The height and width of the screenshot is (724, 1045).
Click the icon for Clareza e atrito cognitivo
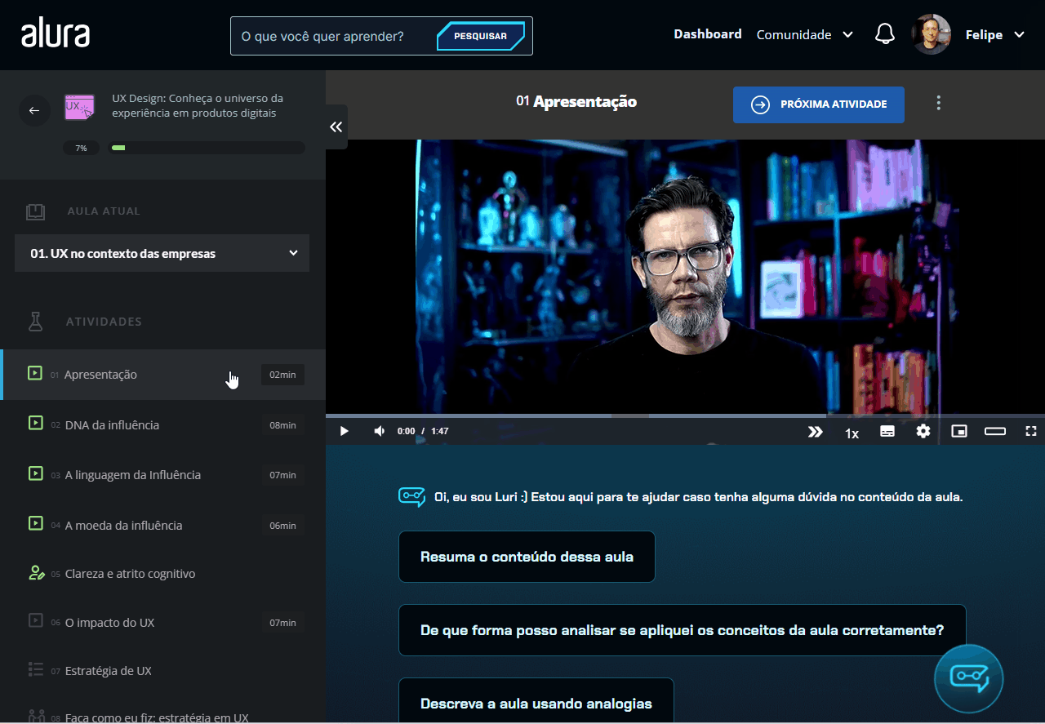click(x=35, y=573)
